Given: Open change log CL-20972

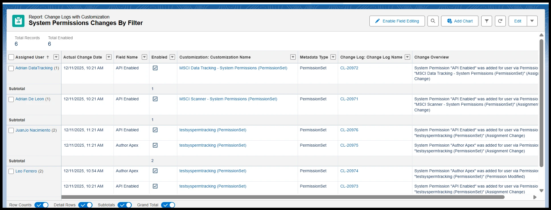Looking at the screenshot, I should tap(349, 68).
